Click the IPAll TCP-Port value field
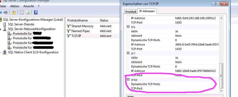238x97 pixels. click(x=197, y=88)
